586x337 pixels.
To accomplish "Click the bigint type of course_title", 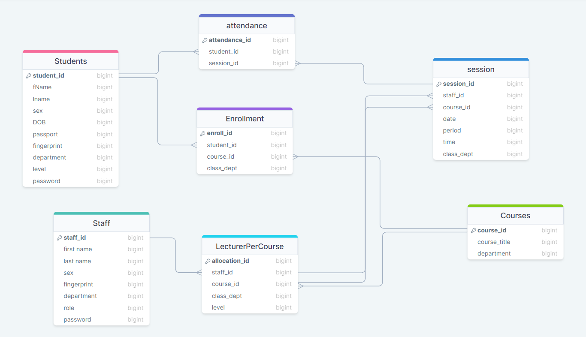I will 549,242.
